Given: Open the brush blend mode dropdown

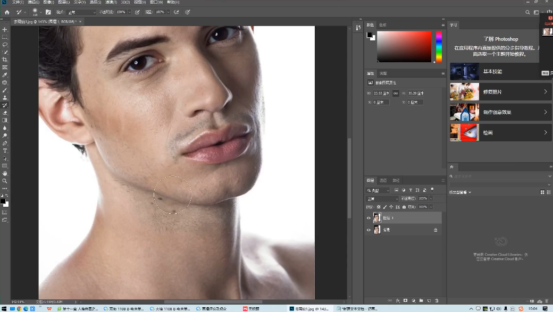Looking at the screenshot, I should point(82,12).
